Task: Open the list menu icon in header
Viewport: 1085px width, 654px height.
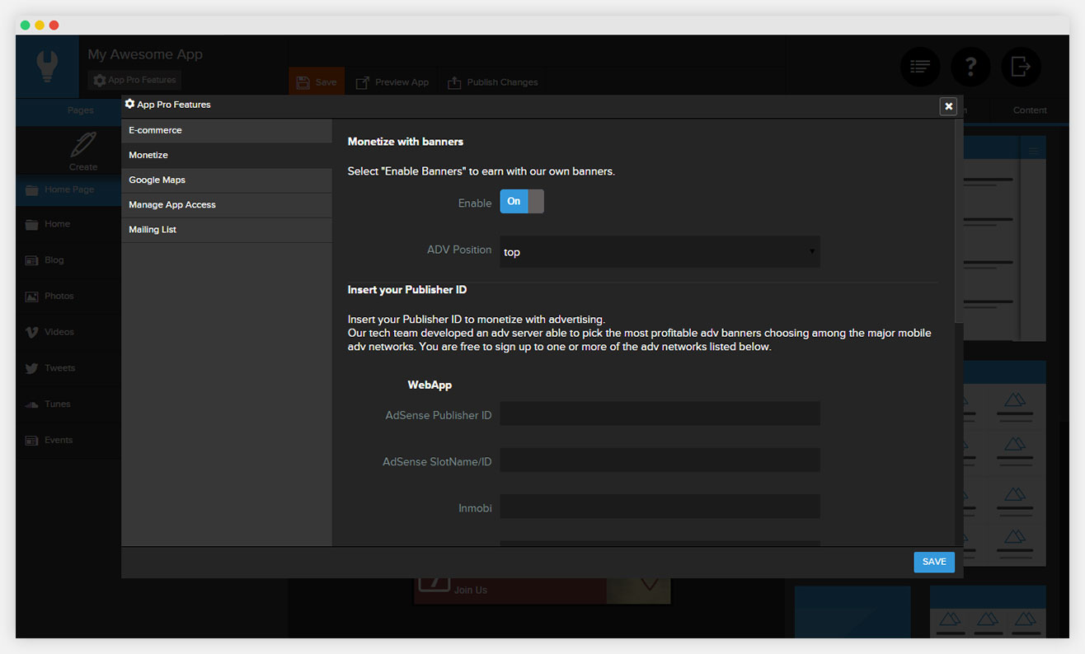Action: point(920,67)
